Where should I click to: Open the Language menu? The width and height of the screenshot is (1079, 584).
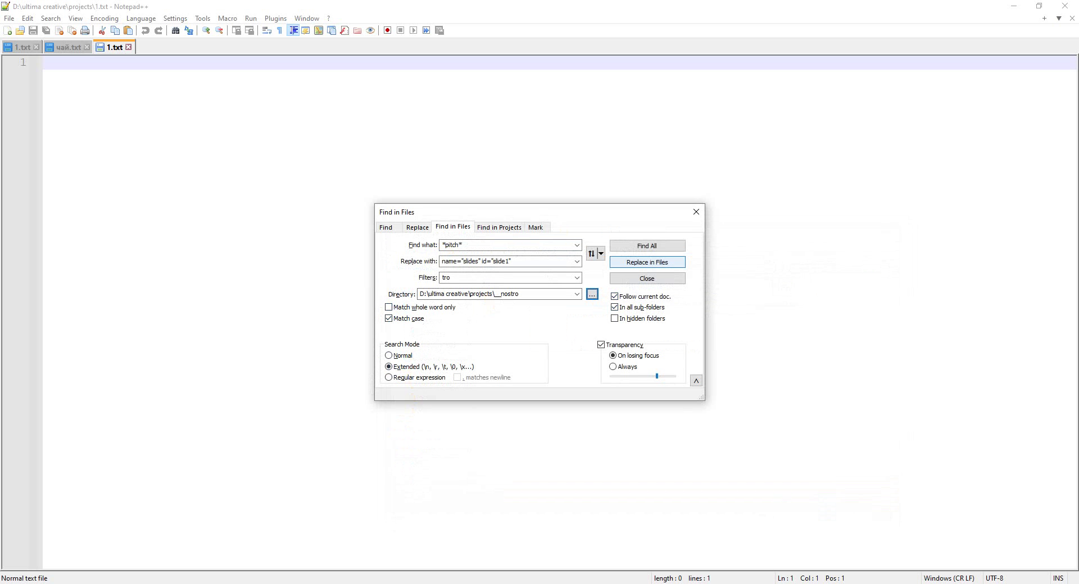141,19
